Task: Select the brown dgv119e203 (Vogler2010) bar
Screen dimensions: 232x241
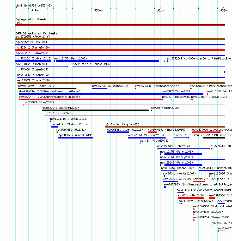Action: point(165,127)
